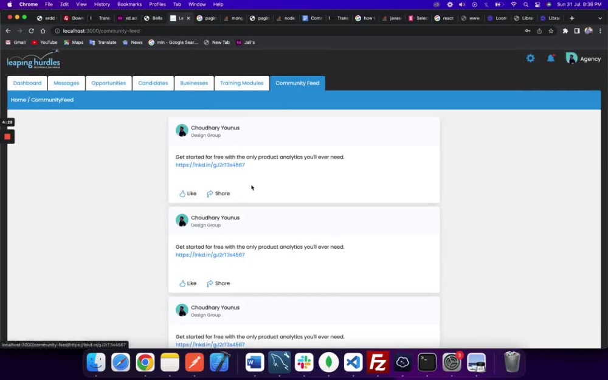Screen dimensions: 608x380
Task: Click the menu bar clock Sun 31 Jul
Action: click(579, 4)
